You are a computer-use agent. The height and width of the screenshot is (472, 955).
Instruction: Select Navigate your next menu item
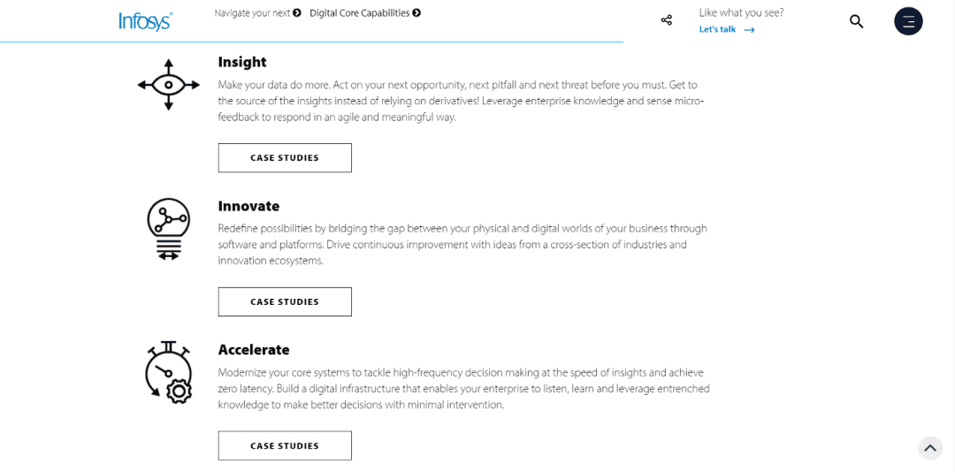click(x=252, y=12)
